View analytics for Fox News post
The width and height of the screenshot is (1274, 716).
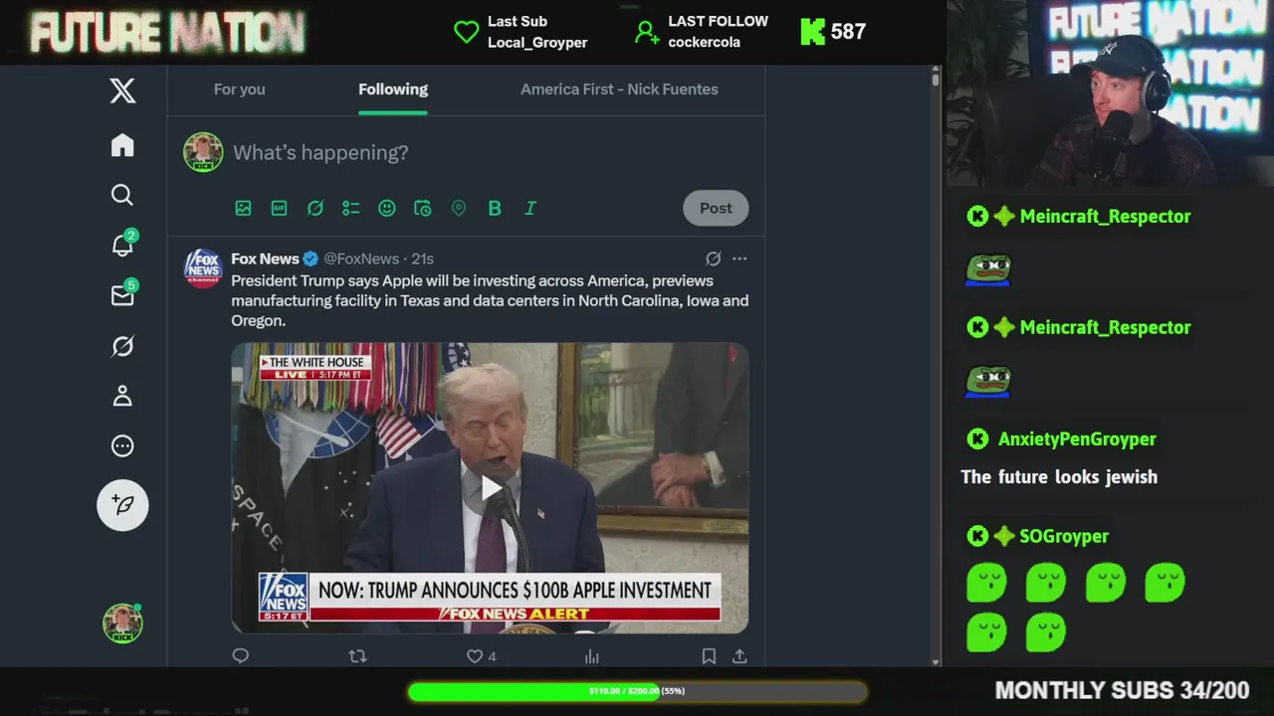coord(592,655)
